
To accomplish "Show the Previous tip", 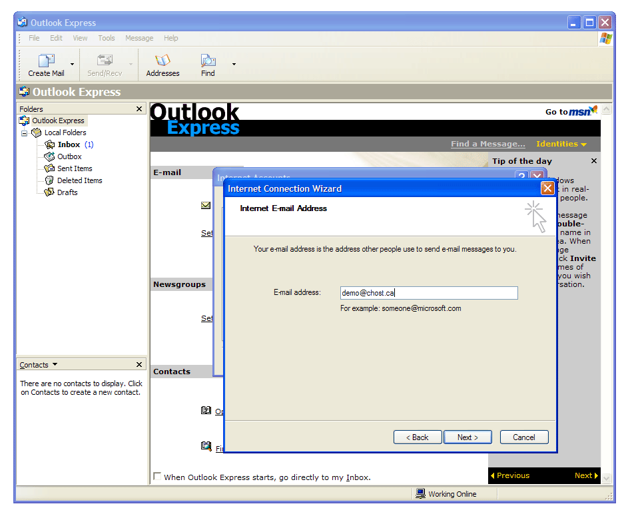I will click(510, 475).
